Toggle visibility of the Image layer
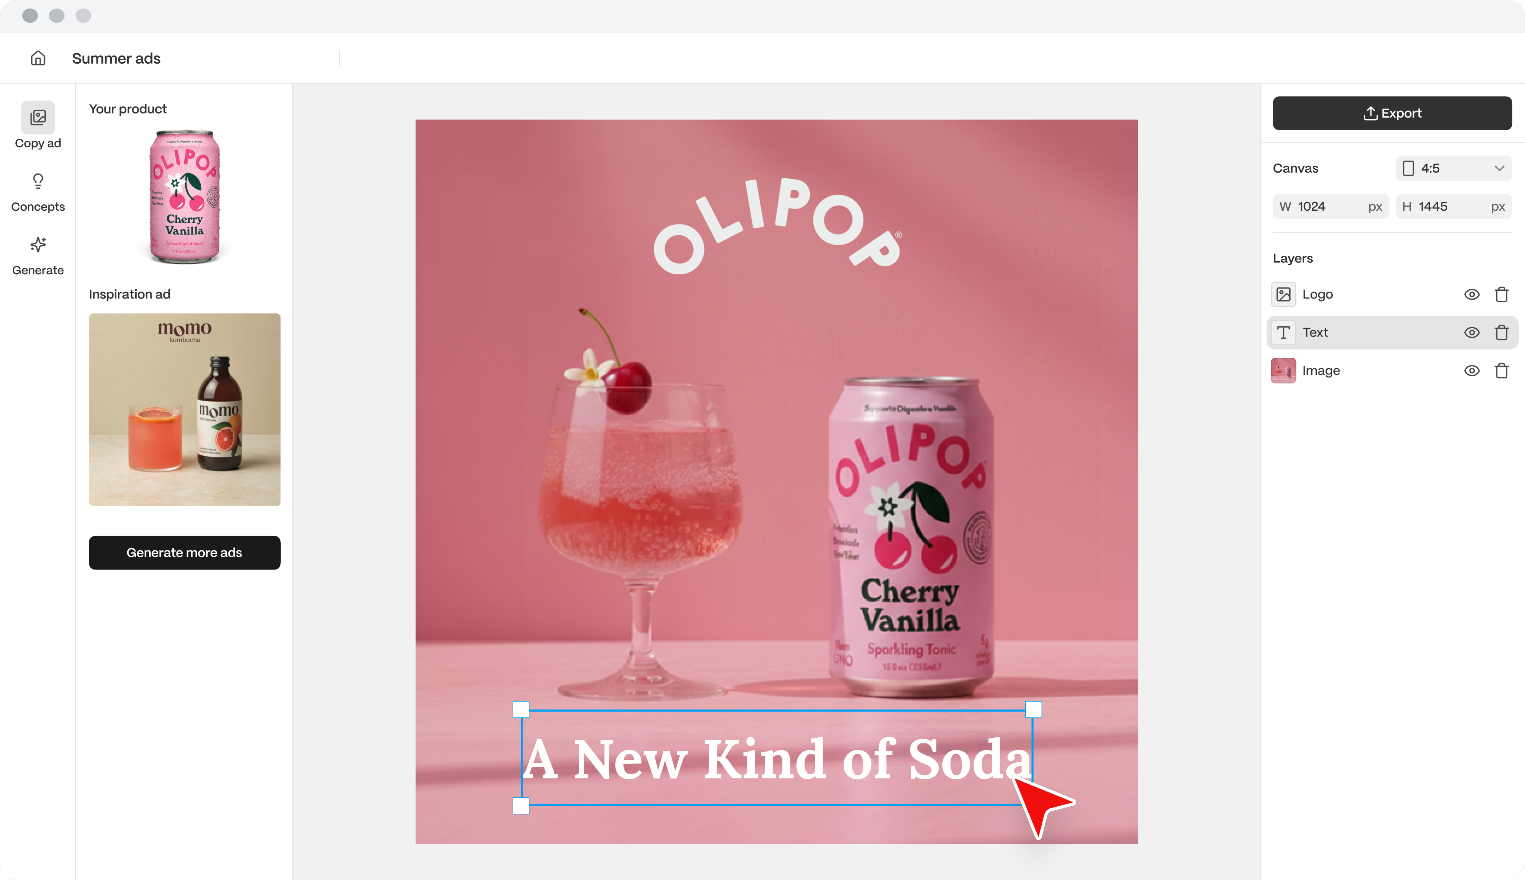Image resolution: width=1525 pixels, height=880 pixels. (x=1472, y=370)
